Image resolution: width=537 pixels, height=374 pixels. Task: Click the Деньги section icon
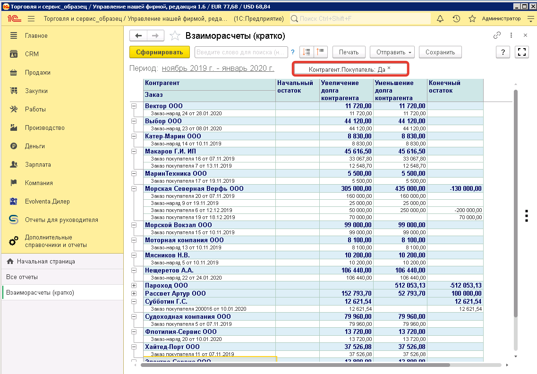(14, 146)
